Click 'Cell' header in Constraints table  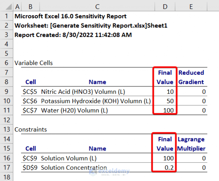tap(31, 149)
